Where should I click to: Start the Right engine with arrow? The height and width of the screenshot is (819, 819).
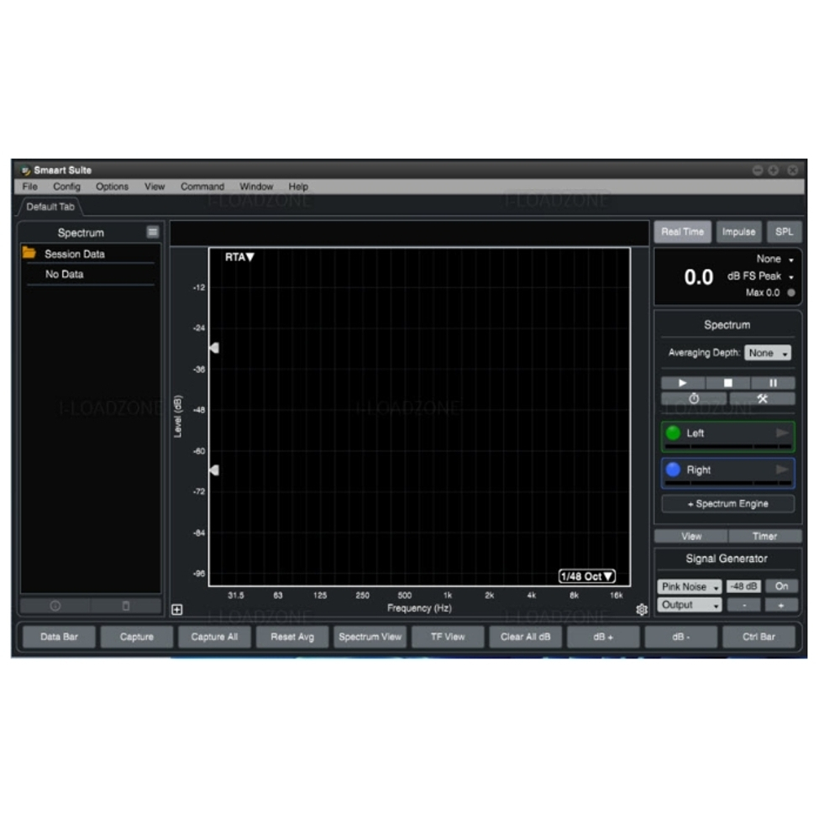[782, 470]
